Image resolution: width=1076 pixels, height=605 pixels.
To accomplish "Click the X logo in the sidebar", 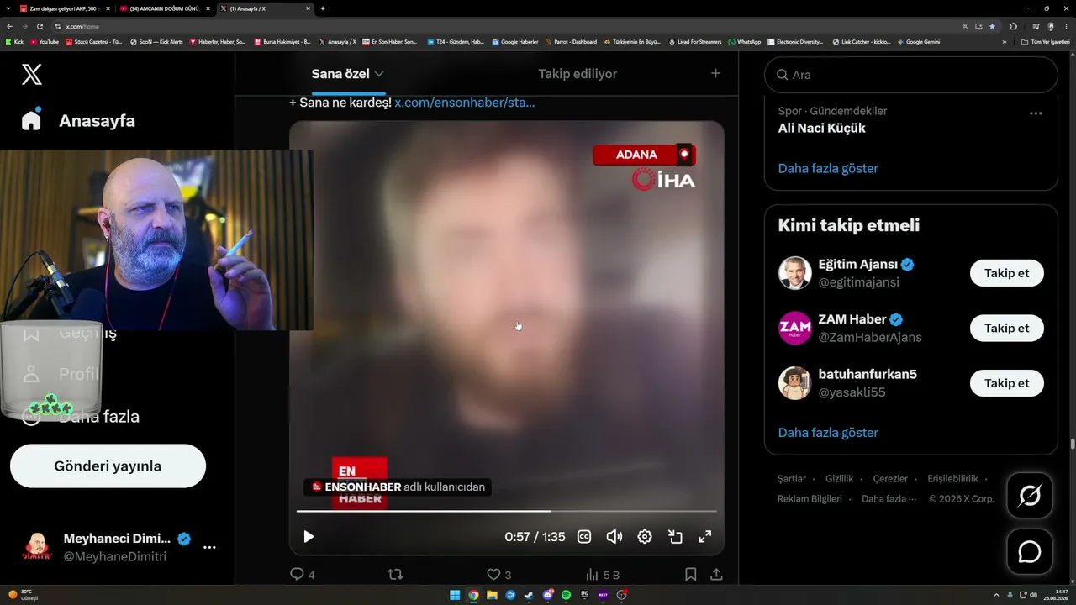I will 31,75.
